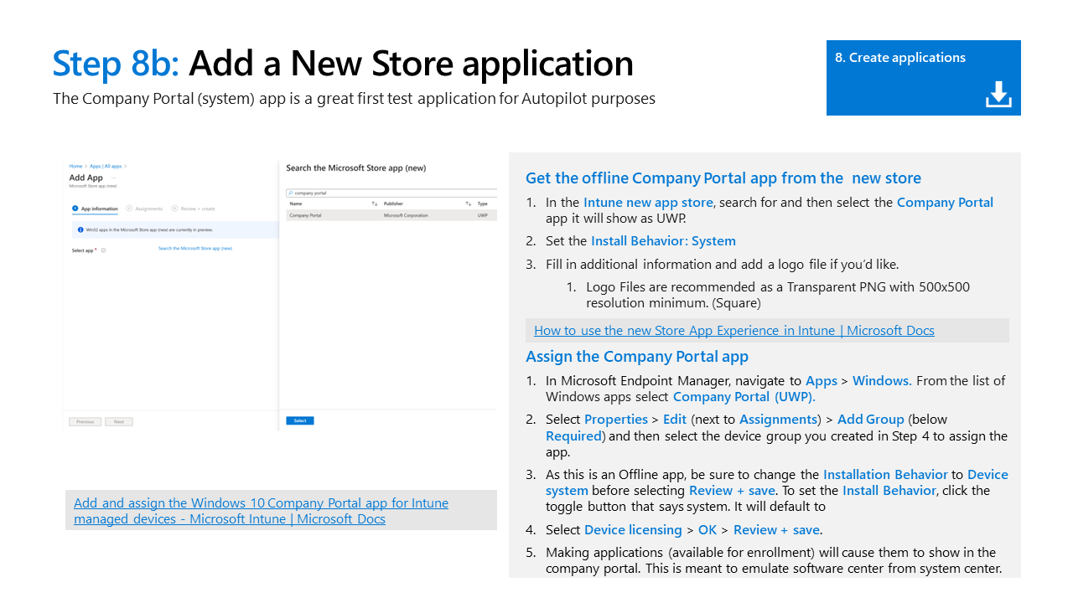
Task: Click Apps | All apps breadcrumb
Action: (x=106, y=166)
